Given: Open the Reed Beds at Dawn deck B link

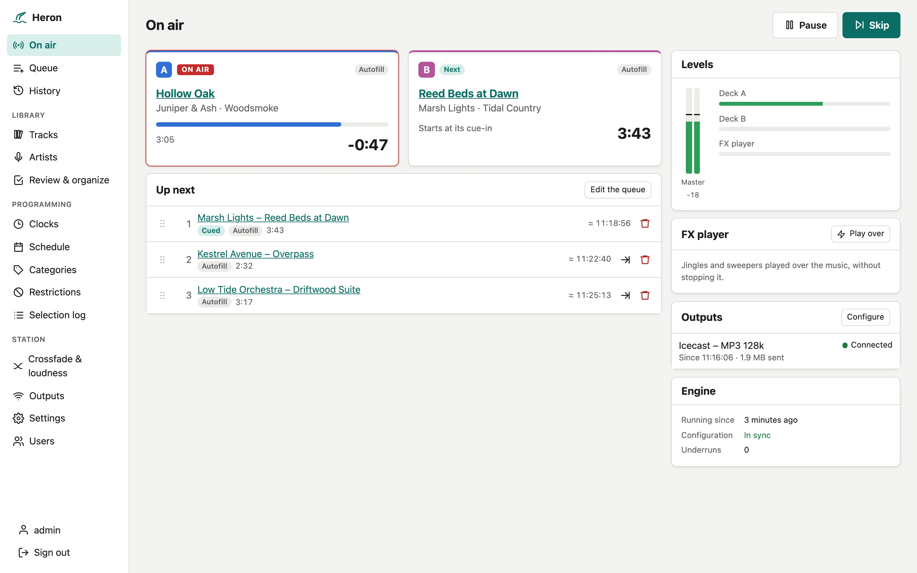Looking at the screenshot, I should pyautogui.click(x=468, y=93).
